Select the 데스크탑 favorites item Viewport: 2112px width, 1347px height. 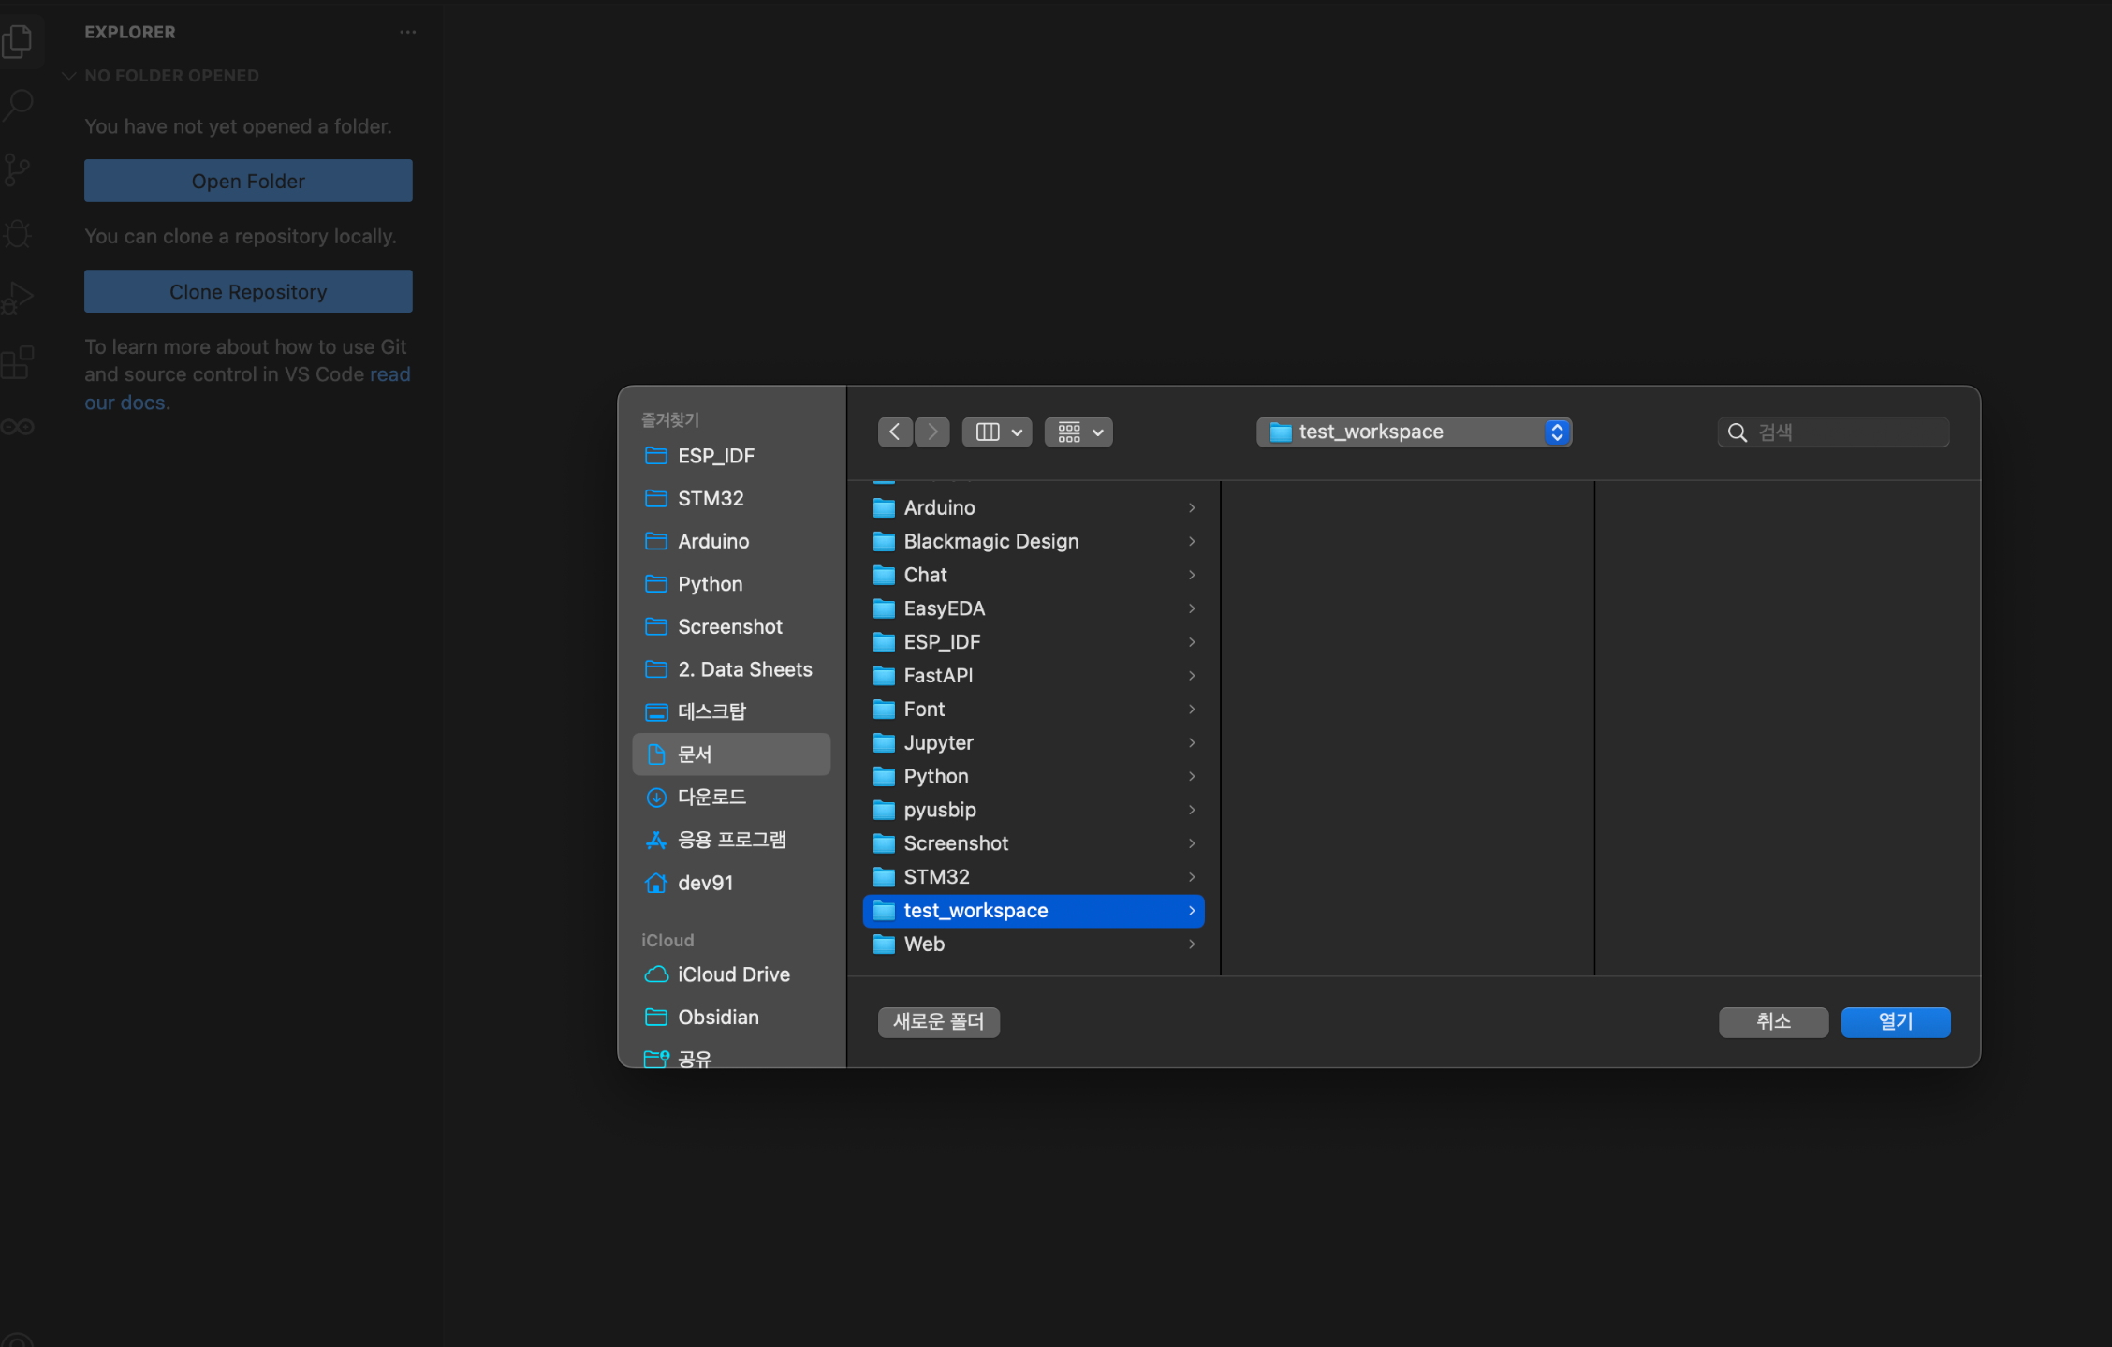[x=711, y=711]
